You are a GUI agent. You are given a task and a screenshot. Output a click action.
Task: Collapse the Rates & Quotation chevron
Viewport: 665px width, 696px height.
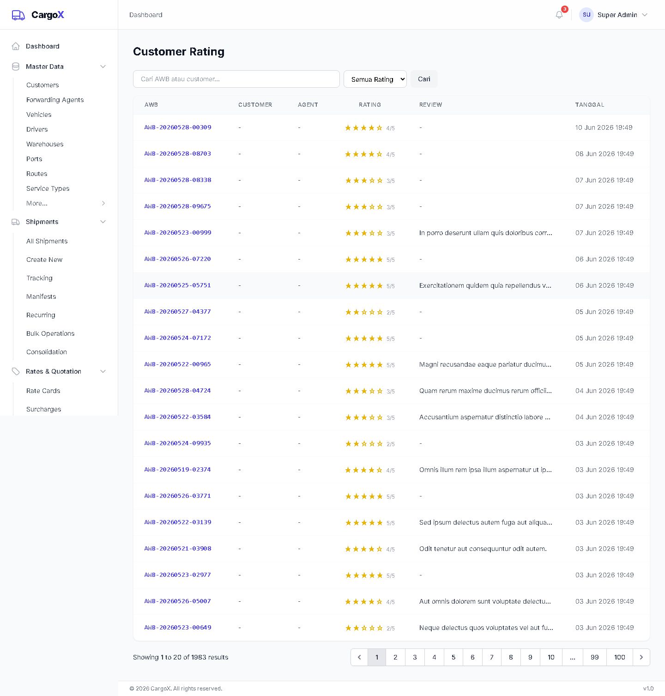tap(103, 371)
